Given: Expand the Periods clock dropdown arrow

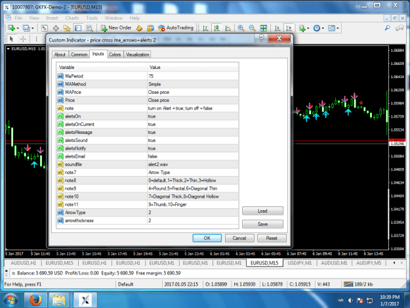Looking at the screenshot, I should 323,28.
